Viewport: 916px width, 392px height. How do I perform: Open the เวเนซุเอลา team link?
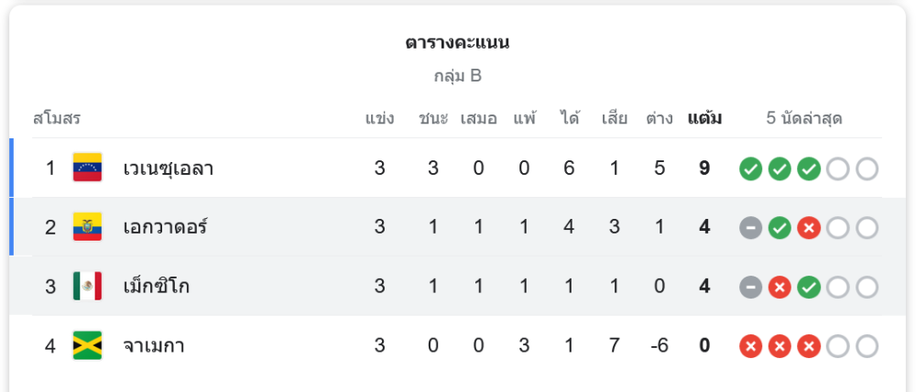(x=169, y=169)
